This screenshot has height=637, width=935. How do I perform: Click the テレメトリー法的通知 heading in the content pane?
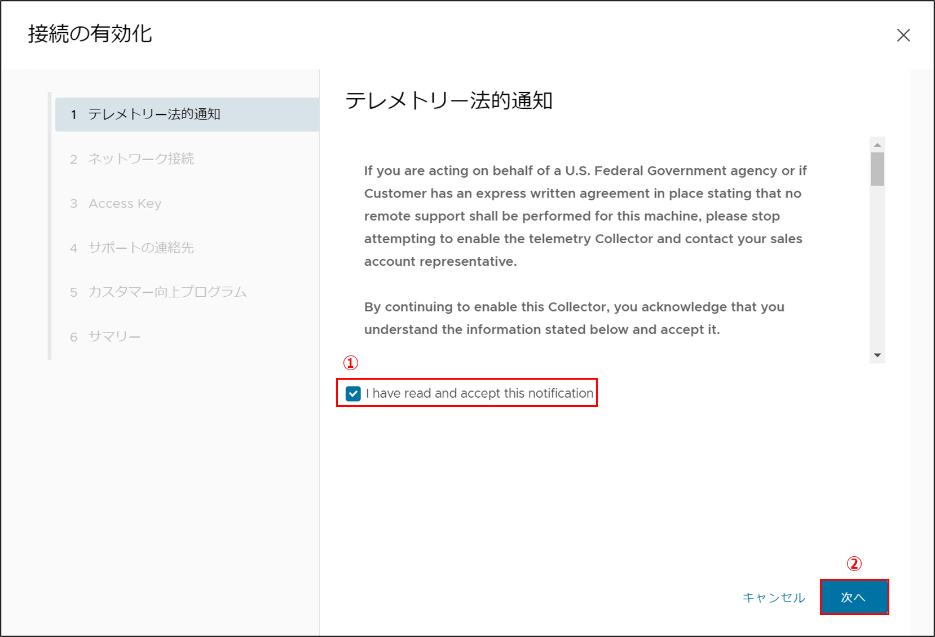(448, 101)
